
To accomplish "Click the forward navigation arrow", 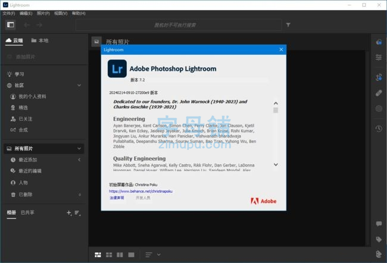I will coord(39,25).
